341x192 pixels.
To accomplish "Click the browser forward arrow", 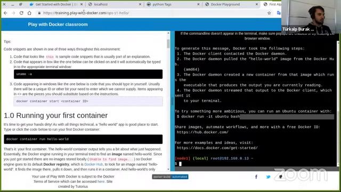I will coord(13,13).
